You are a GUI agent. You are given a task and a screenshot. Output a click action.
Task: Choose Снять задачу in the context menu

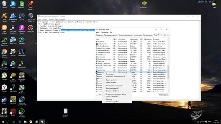pyautogui.click(x=117, y=74)
